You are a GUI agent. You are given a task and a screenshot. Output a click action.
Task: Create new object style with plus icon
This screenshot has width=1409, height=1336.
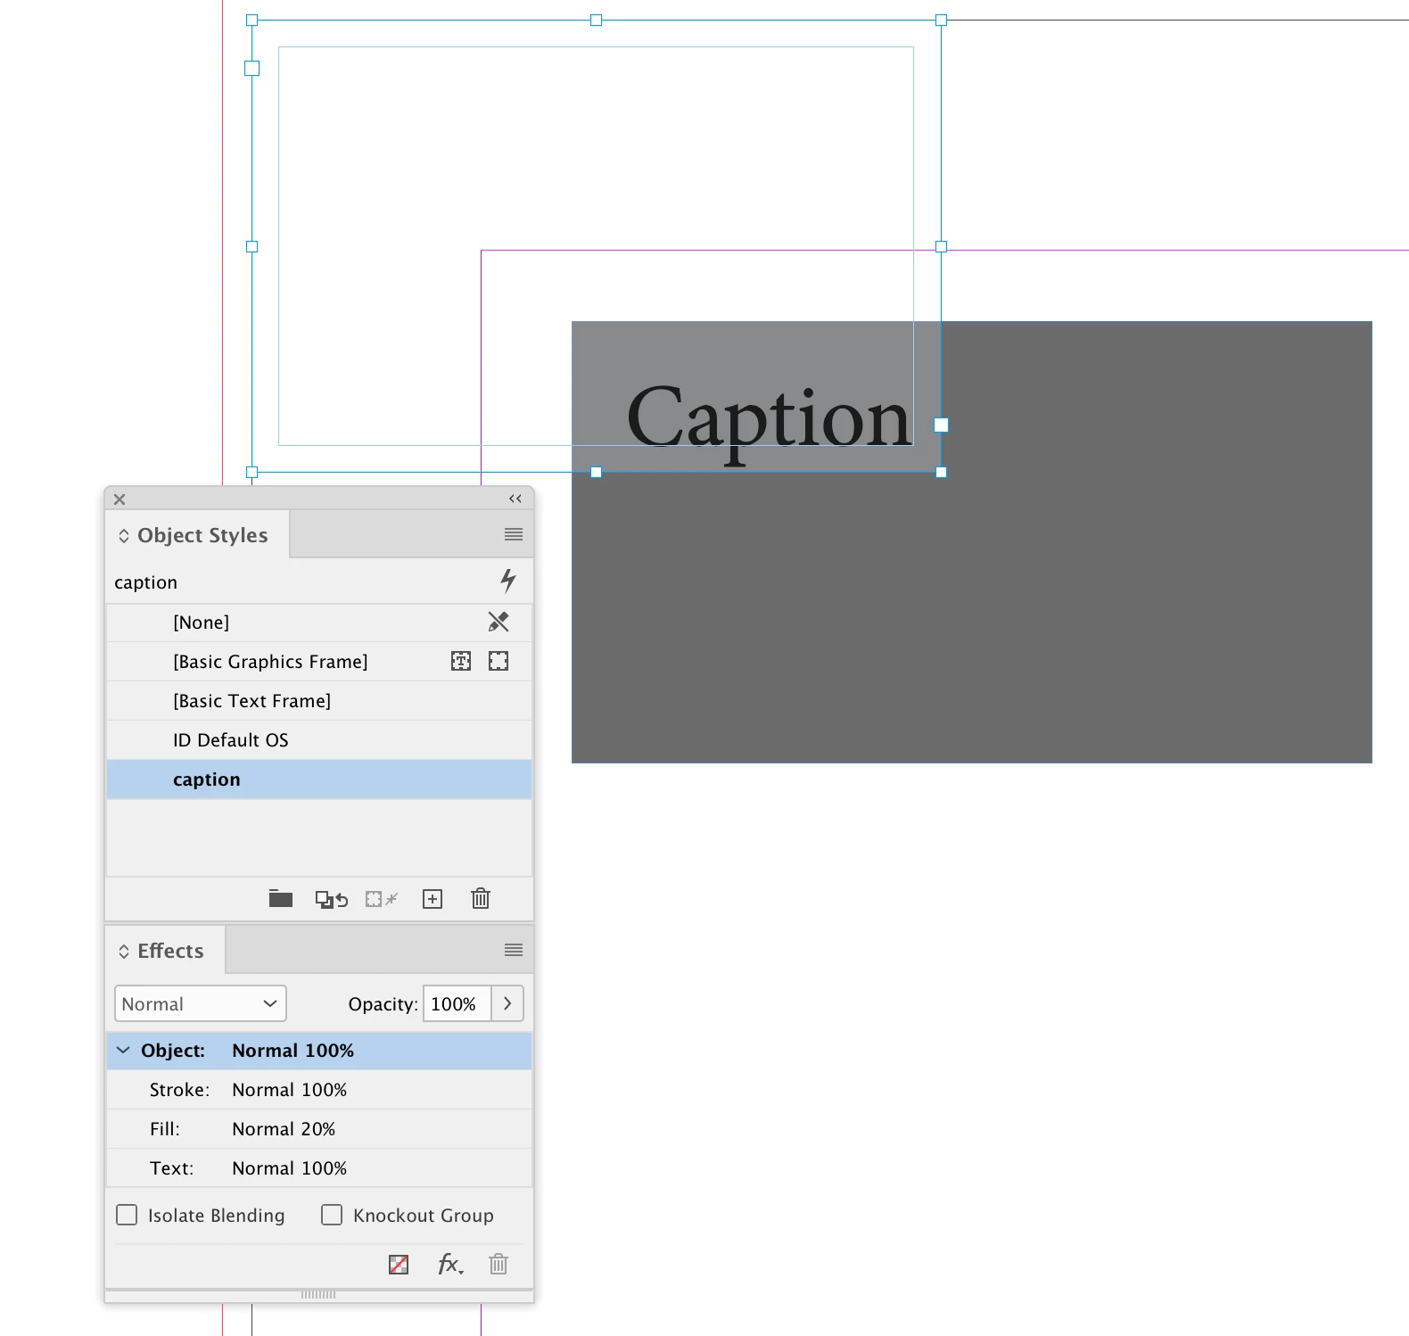[433, 899]
